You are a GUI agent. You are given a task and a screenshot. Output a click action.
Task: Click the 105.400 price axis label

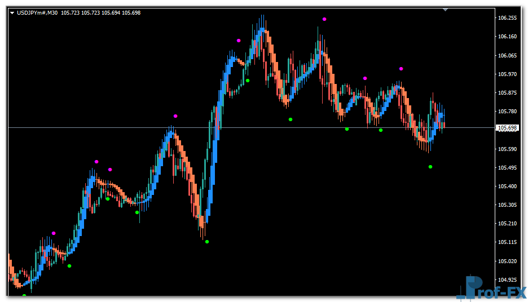tap(508, 186)
